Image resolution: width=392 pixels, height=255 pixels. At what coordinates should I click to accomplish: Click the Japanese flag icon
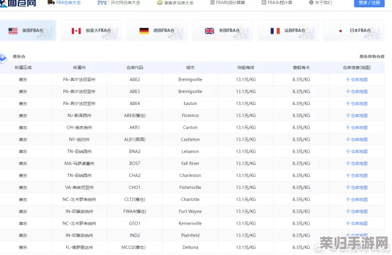341,31
